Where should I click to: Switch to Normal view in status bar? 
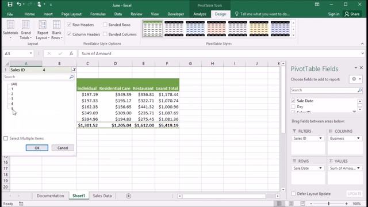pos(279,204)
